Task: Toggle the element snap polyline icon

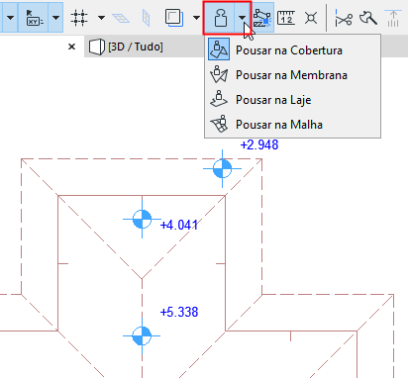Action: (262, 18)
